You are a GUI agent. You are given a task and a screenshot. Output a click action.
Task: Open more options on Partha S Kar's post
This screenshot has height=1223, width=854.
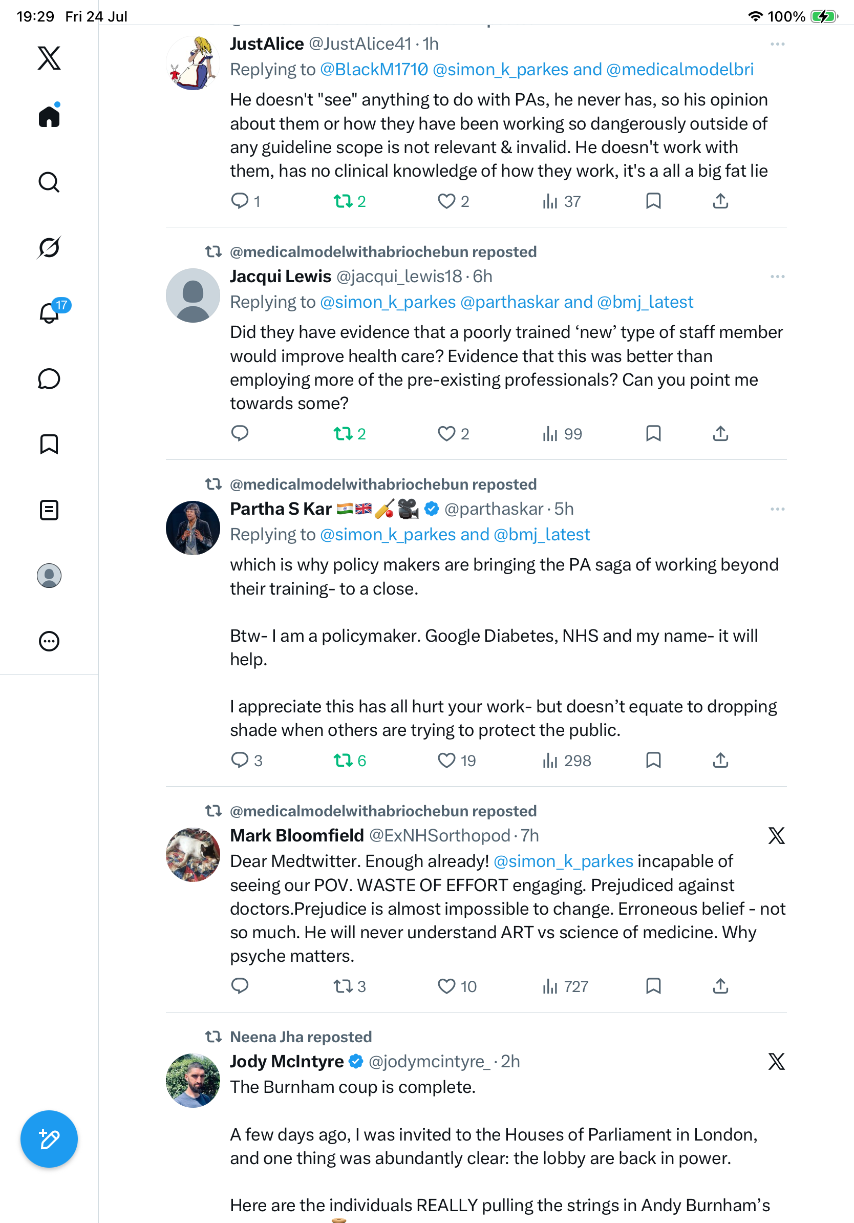[x=777, y=509]
